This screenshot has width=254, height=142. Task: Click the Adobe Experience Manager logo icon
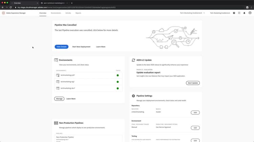tap(3, 13)
